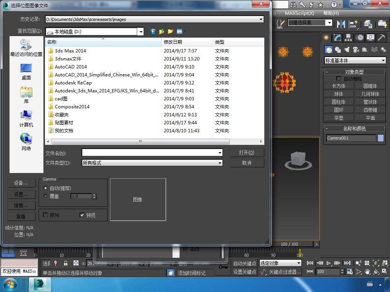Select the Shapes category icon
This screenshot has width=390, height=292.
(x=338, y=50)
